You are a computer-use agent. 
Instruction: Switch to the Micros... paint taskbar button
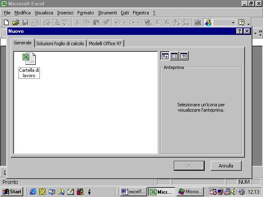pyautogui.click(x=190, y=192)
